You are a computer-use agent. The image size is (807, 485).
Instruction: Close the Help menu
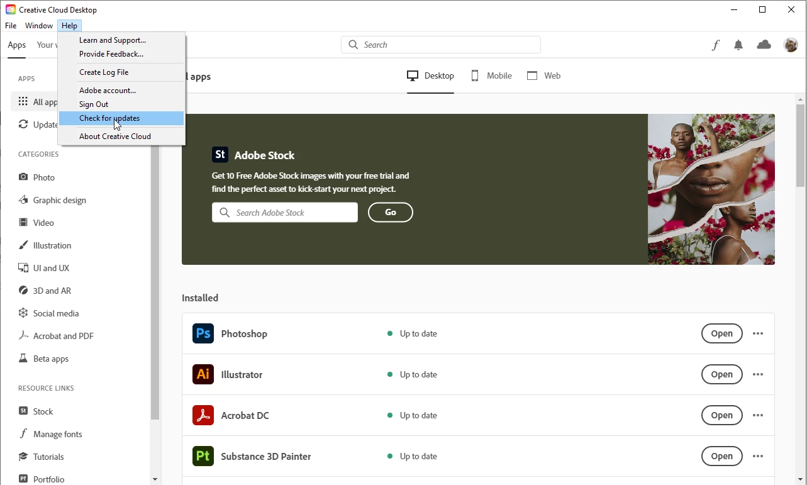(x=69, y=26)
